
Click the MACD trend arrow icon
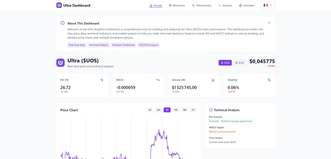(157, 80)
